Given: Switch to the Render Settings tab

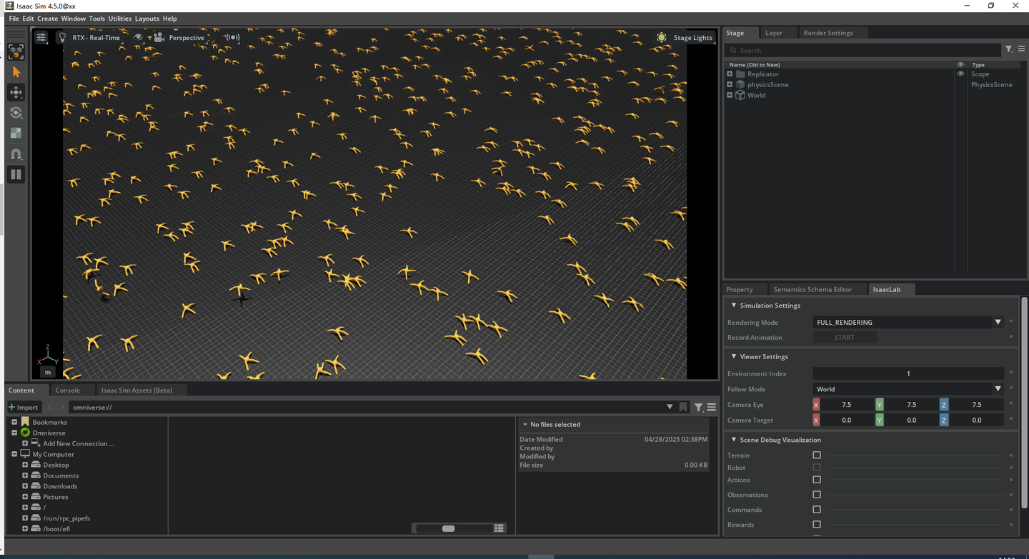Looking at the screenshot, I should (x=828, y=33).
